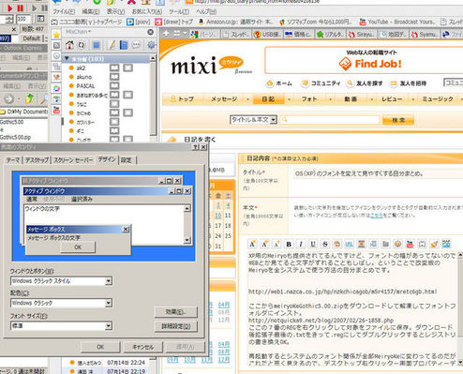Expand the arrow next to 日記 tab
The width and height of the screenshot is (463, 374).
click(289, 99)
